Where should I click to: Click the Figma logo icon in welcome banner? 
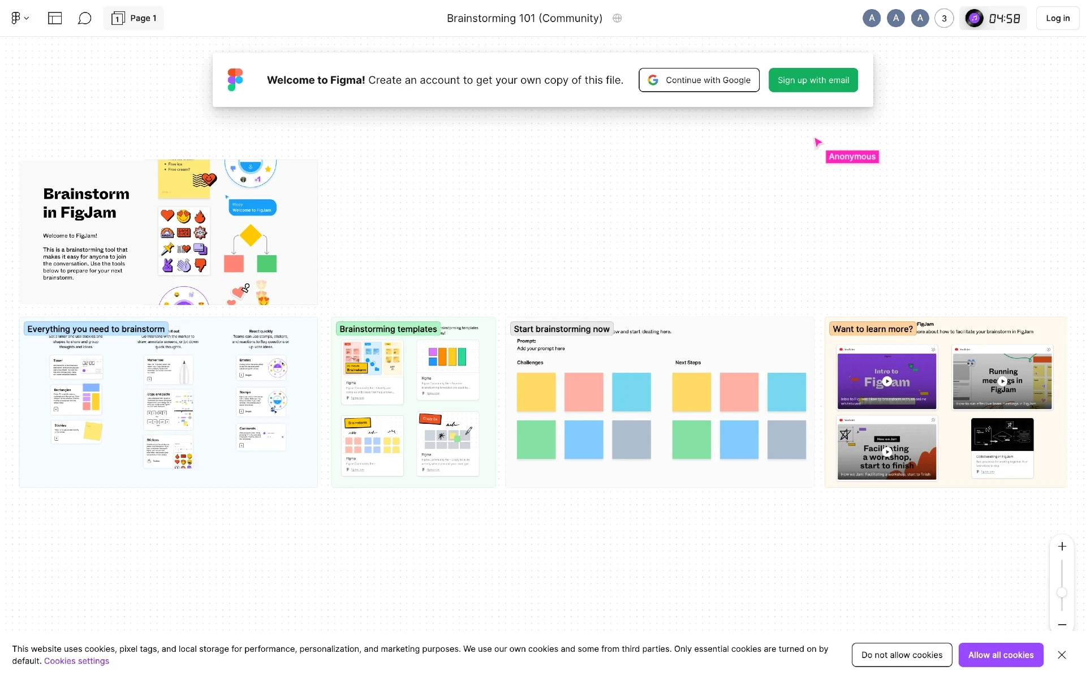pyautogui.click(x=235, y=79)
